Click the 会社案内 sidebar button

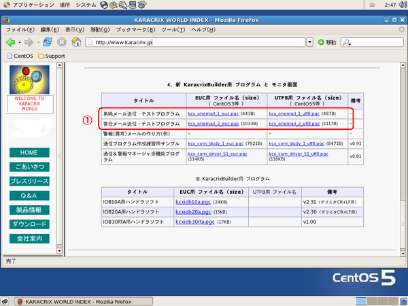[x=29, y=239]
